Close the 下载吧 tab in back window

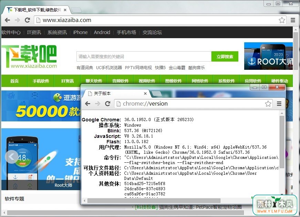[65, 10]
